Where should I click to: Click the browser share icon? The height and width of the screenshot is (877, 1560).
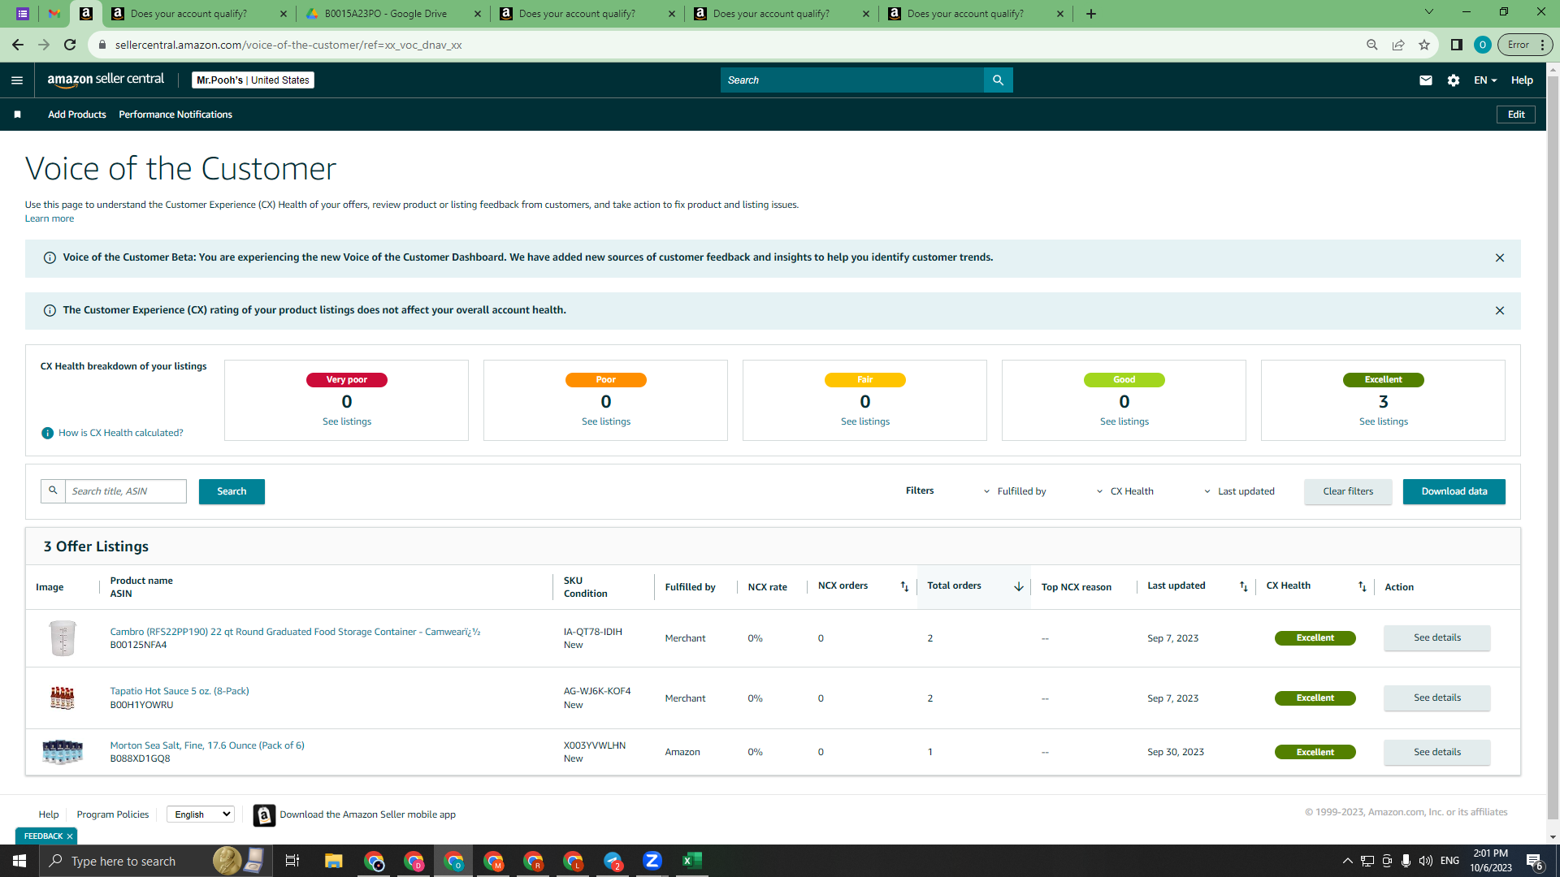pyautogui.click(x=1398, y=45)
